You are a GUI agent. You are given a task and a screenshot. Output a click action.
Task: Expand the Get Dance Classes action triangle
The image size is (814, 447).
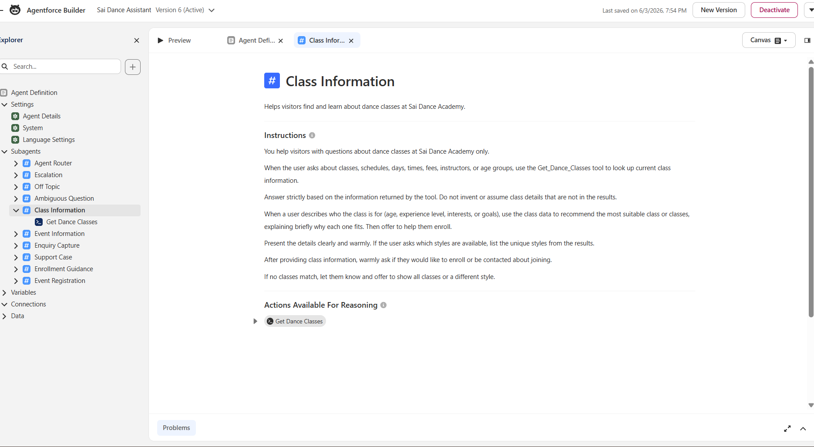click(256, 321)
